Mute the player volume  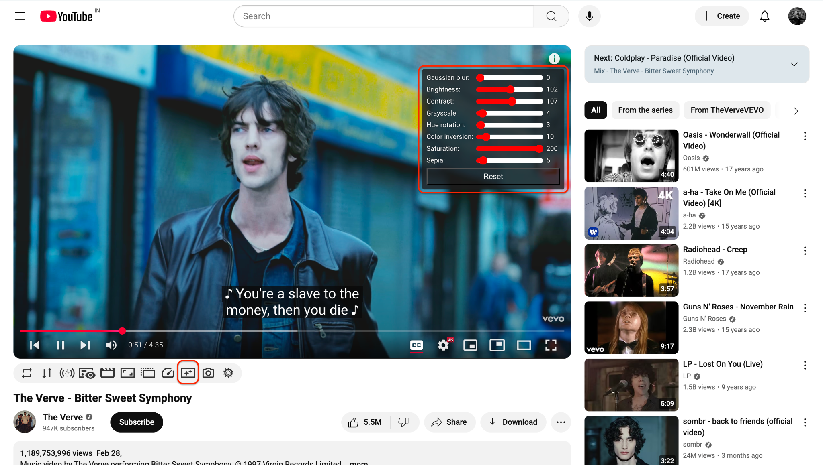111,345
